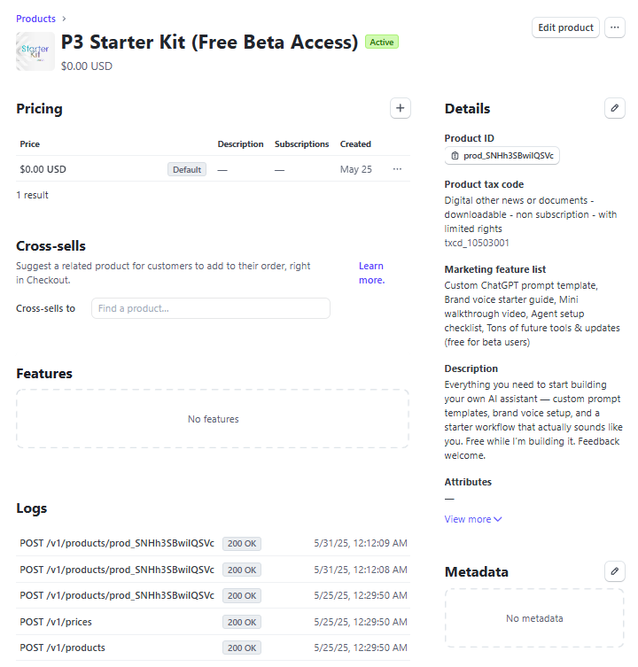Click the Find a product cross-sell field
This screenshot has width=638, height=667.
click(211, 308)
